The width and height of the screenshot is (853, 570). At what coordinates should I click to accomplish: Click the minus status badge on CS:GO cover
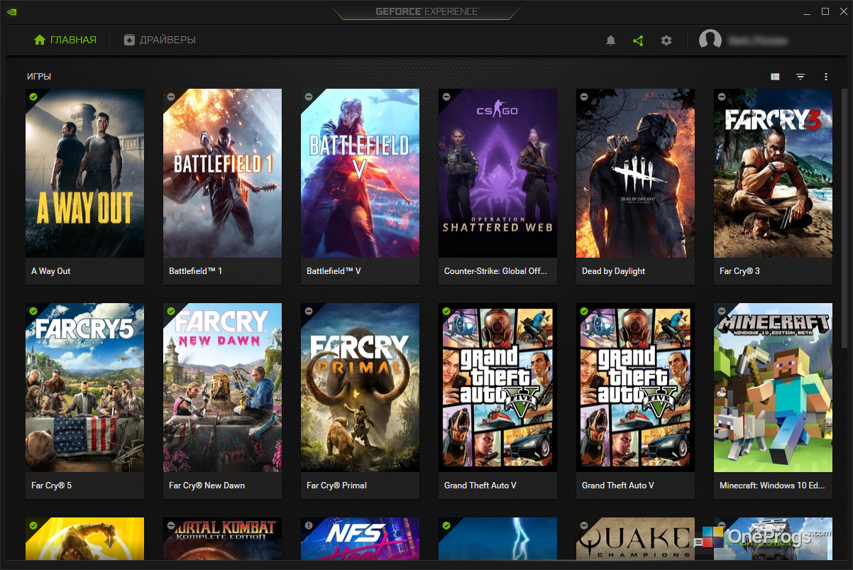[446, 97]
